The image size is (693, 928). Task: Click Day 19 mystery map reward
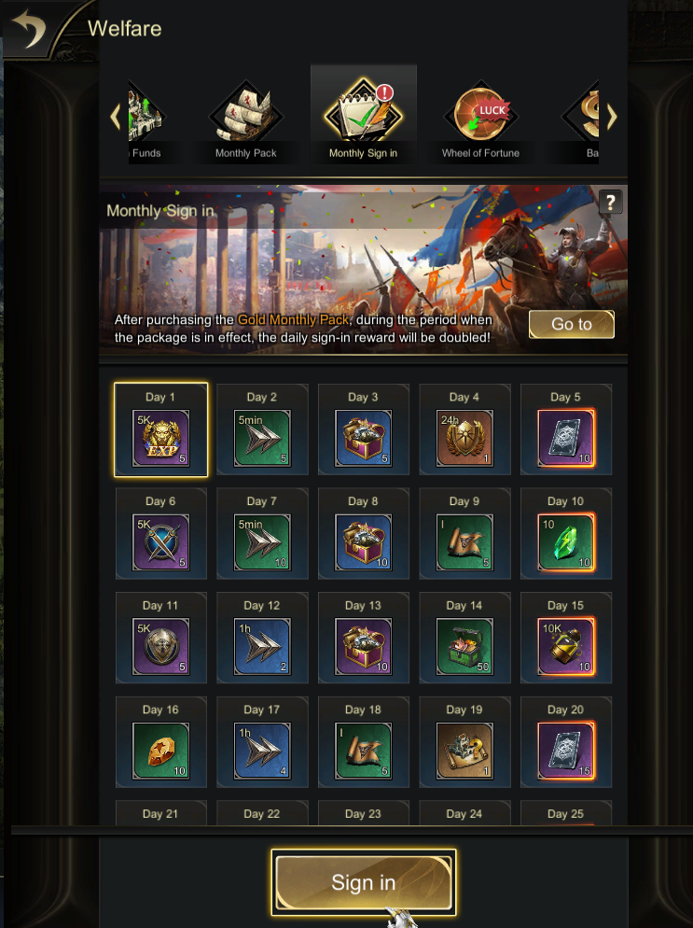click(464, 751)
